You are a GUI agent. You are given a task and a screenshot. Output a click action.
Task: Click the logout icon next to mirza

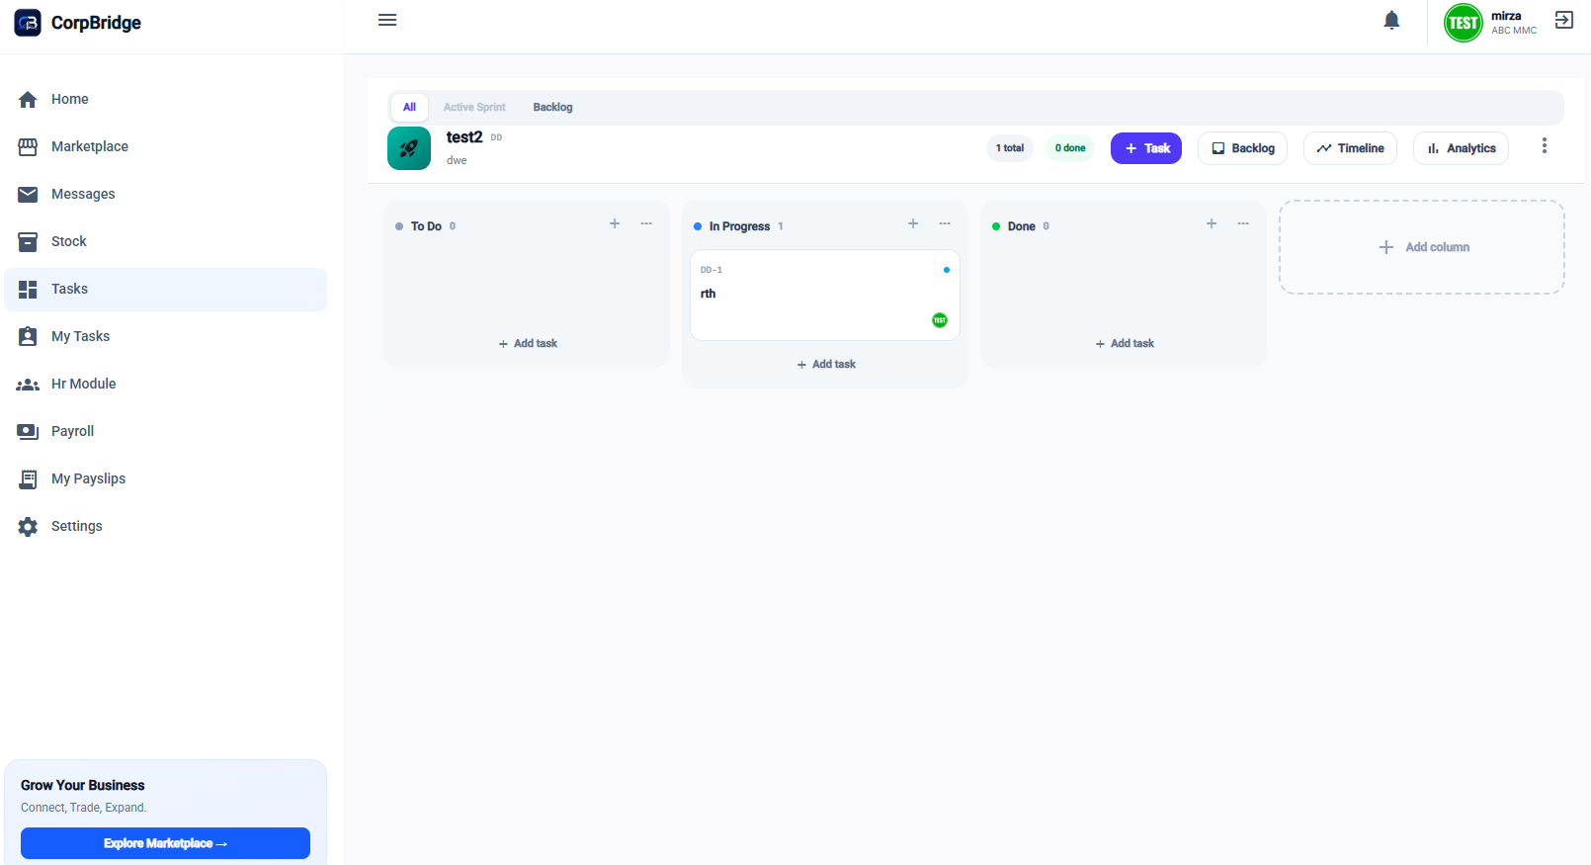(1564, 20)
